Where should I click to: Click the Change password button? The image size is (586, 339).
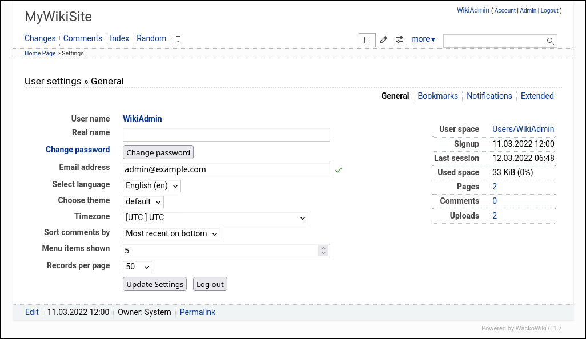(x=158, y=152)
